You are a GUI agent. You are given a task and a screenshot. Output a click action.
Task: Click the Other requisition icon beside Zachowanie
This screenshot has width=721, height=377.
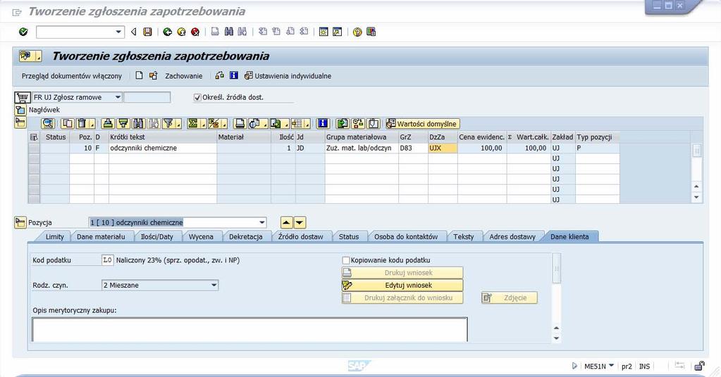click(153, 76)
